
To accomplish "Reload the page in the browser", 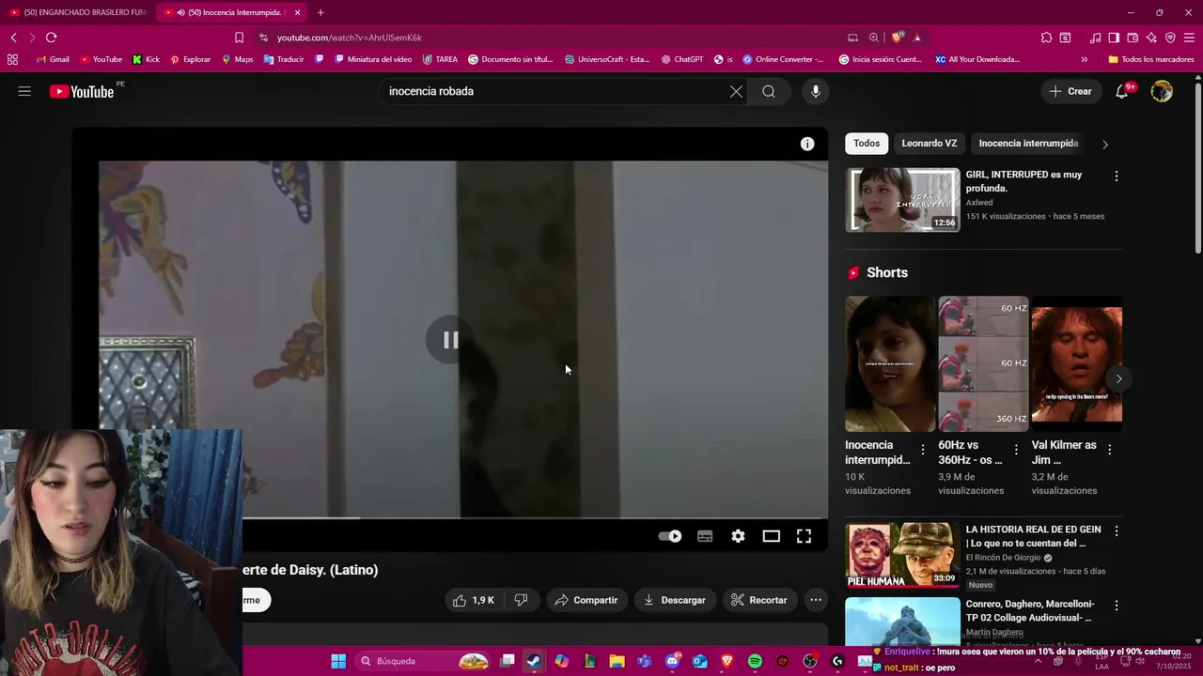I will pos(51,38).
